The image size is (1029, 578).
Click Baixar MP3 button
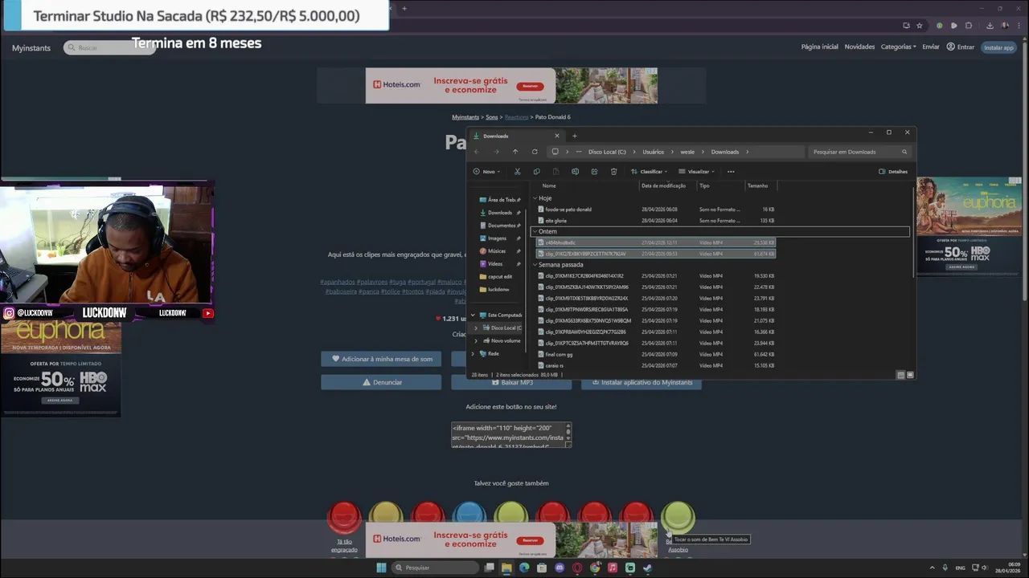coord(511,383)
